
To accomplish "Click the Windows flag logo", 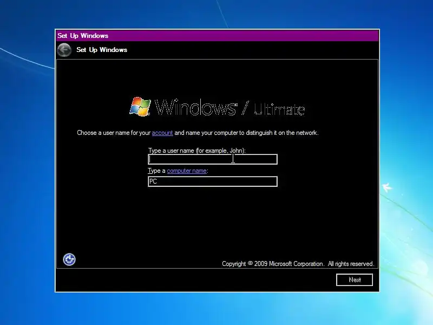I will pyautogui.click(x=140, y=107).
